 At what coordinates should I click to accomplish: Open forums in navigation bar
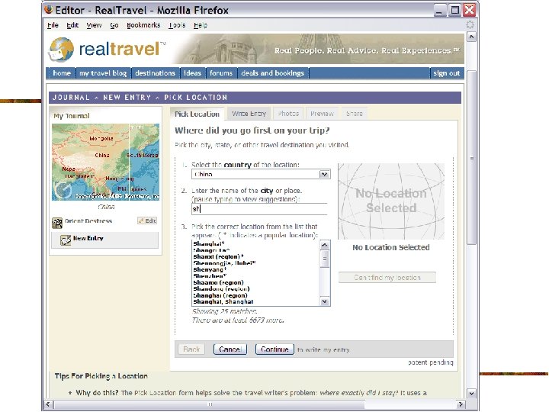pyautogui.click(x=221, y=73)
